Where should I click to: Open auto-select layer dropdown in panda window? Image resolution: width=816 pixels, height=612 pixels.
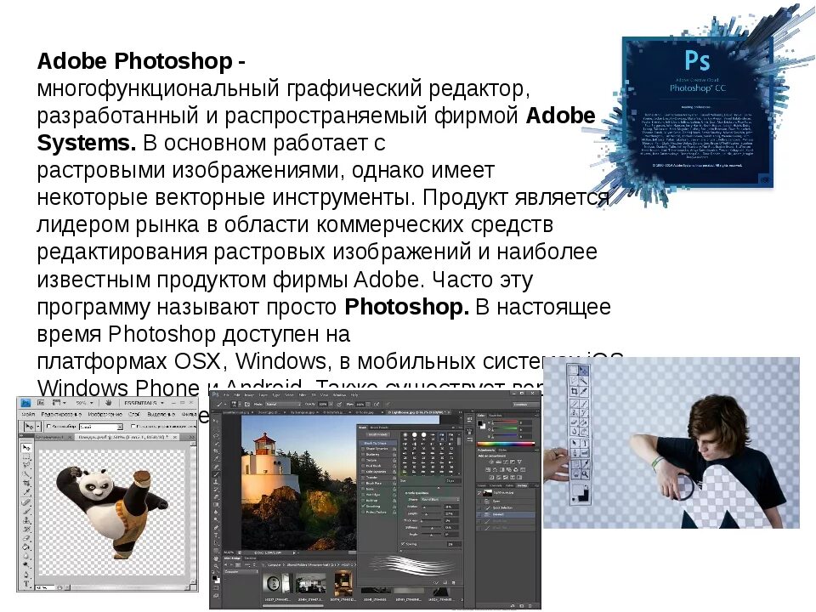[100, 427]
